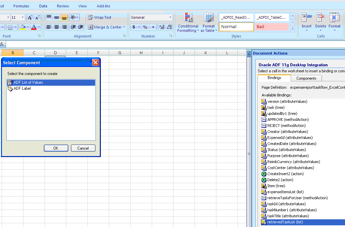Toggle center horizontal alignment

click(57, 27)
